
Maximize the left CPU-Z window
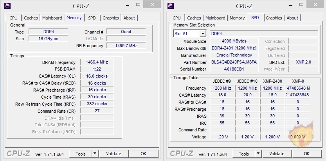click(x=138, y=4)
